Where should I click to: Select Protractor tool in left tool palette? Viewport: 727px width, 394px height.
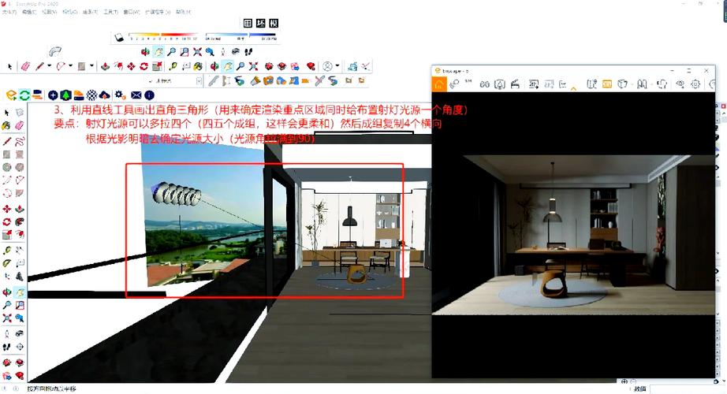point(6,264)
